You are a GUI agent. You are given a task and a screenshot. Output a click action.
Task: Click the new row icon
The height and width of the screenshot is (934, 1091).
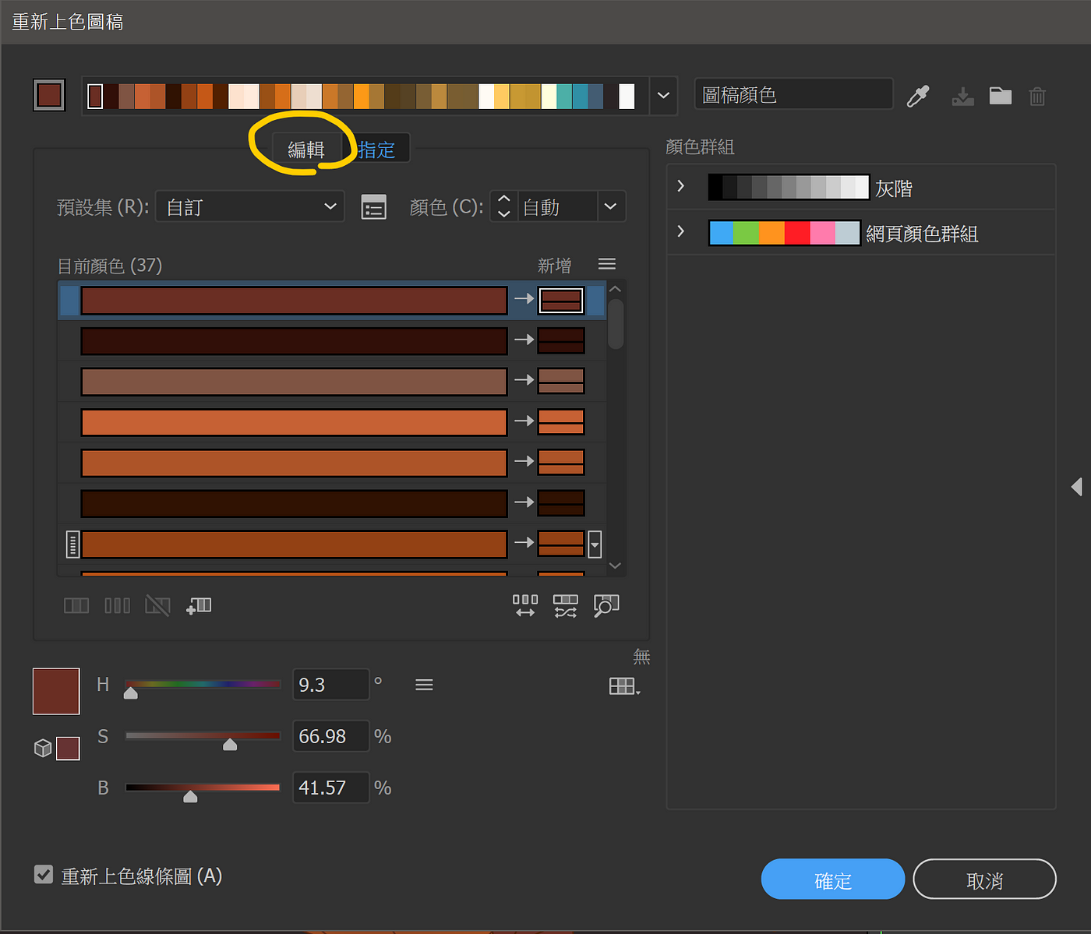(x=199, y=605)
